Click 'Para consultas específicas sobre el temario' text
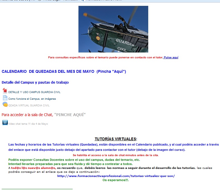This screenshot has height=190, width=220. point(105,57)
